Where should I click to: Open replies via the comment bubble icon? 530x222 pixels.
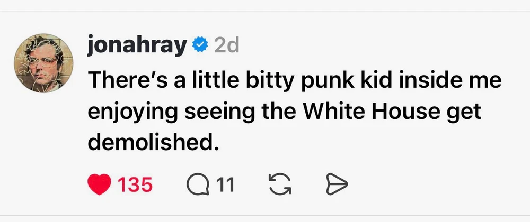197,184
